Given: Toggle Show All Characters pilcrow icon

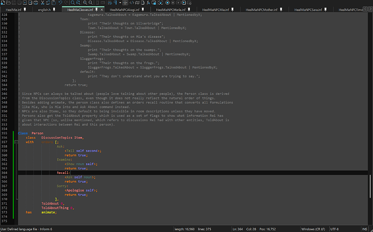Looking at the screenshot, I should click(115, 3).
